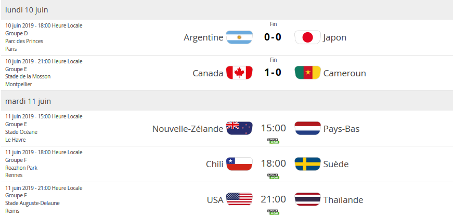Viewport: 453px width, 217px height.
Task: Click Canal+ Sport logo under 15:00 match
Action: click(x=273, y=141)
